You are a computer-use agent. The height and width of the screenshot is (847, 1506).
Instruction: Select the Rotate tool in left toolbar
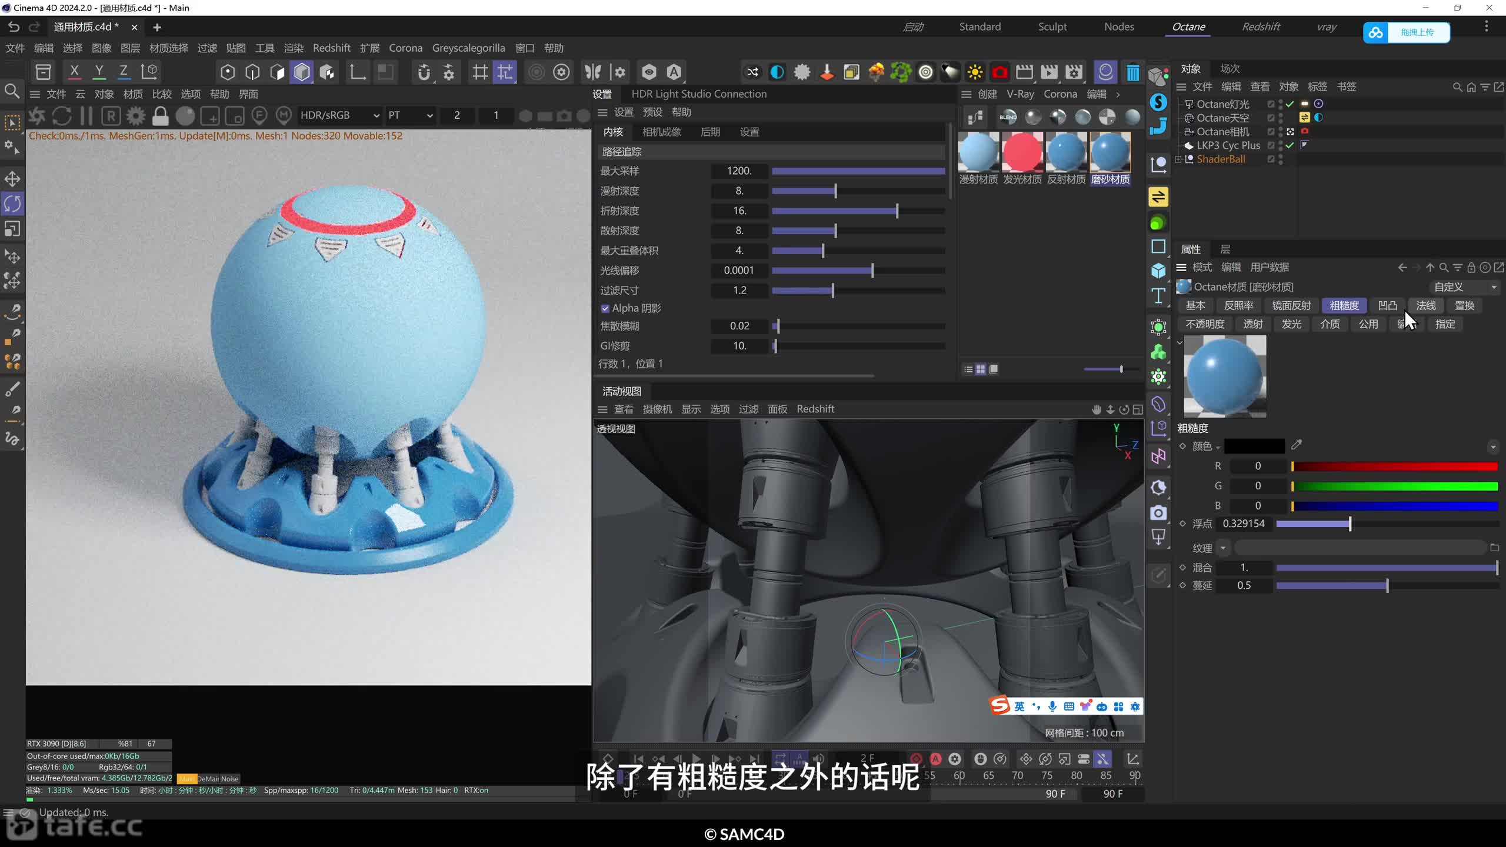tap(12, 204)
